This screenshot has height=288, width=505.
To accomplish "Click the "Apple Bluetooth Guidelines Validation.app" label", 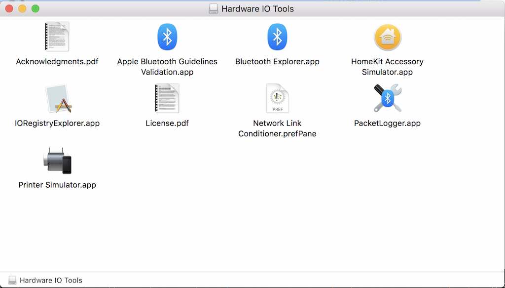I will pos(167,67).
